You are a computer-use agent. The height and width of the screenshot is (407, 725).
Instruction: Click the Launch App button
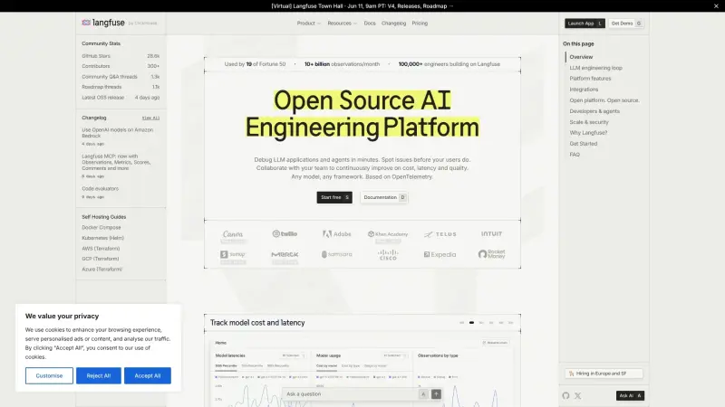point(585,24)
